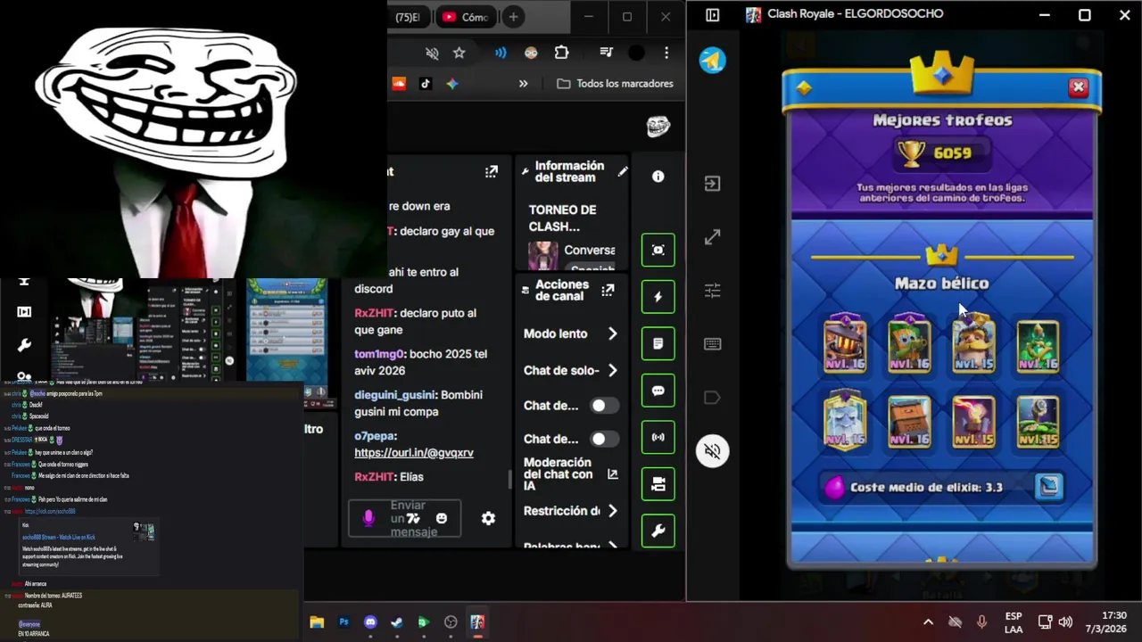
Task: Open the emoji picker in chat box
Action: click(442, 518)
